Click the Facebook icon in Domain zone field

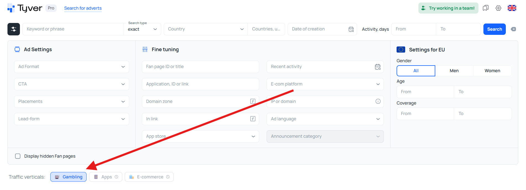point(252,101)
